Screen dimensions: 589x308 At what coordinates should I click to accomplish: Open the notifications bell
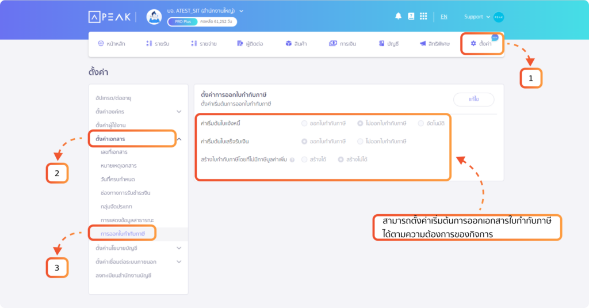(398, 16)
